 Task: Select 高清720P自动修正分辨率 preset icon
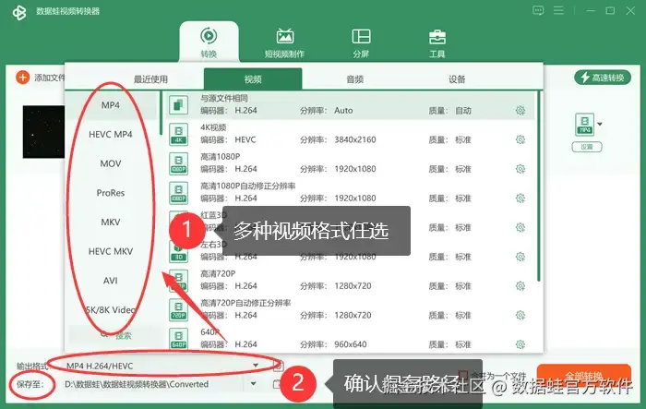(178, 309)
